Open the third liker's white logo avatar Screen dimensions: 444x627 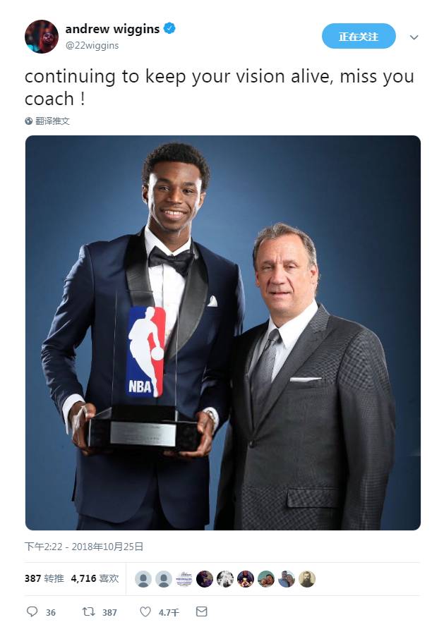point(184,578)
